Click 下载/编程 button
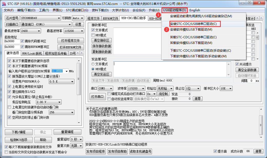The width and height of the screenshot is (267, 158). pyautogui.click(x=19, y=132)
